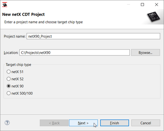Click the Finish button

point(114,123)
